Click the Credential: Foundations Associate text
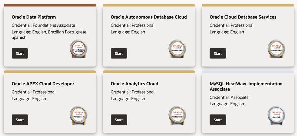Viewport: 297px width, 136px height. (x=43, y=25)
